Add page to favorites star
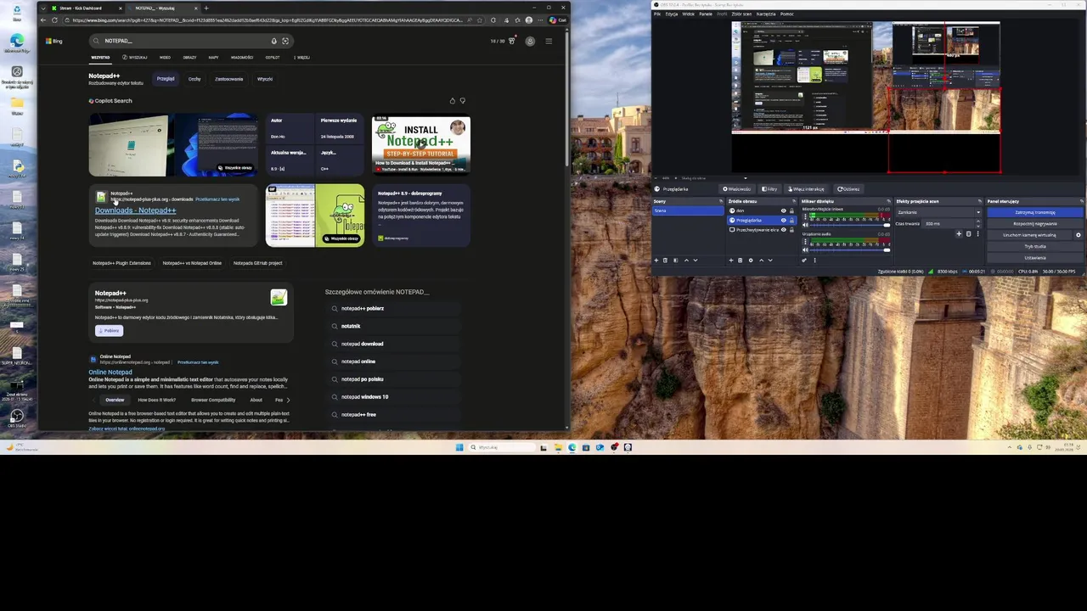The image size is (1087, 611). 480,20
